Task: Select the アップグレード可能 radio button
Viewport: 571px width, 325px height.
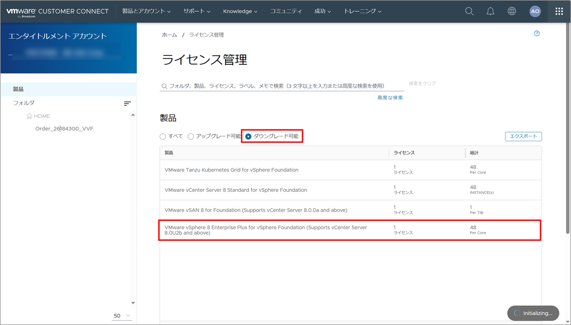Action: (191, 137)
